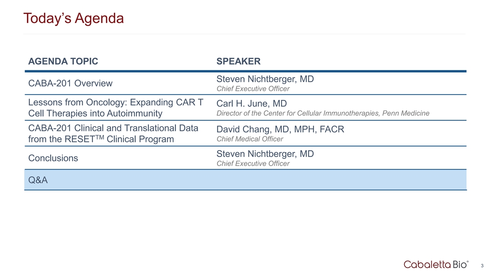Screen dimensions: 491x276
Task: Click the TM superscript after RESET
Action: 99,136
